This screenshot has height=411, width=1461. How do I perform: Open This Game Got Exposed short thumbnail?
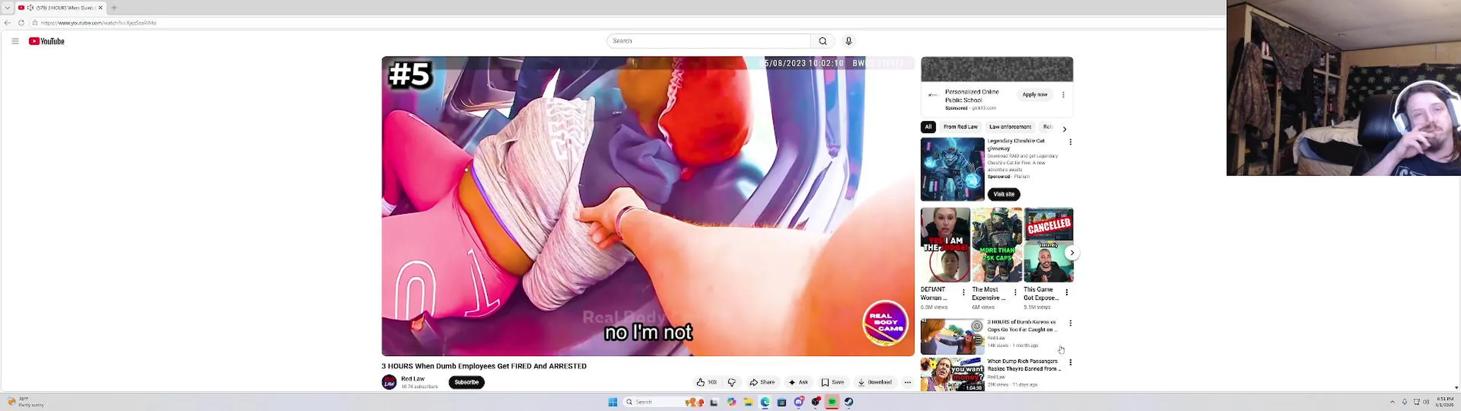coord(1048,245)
